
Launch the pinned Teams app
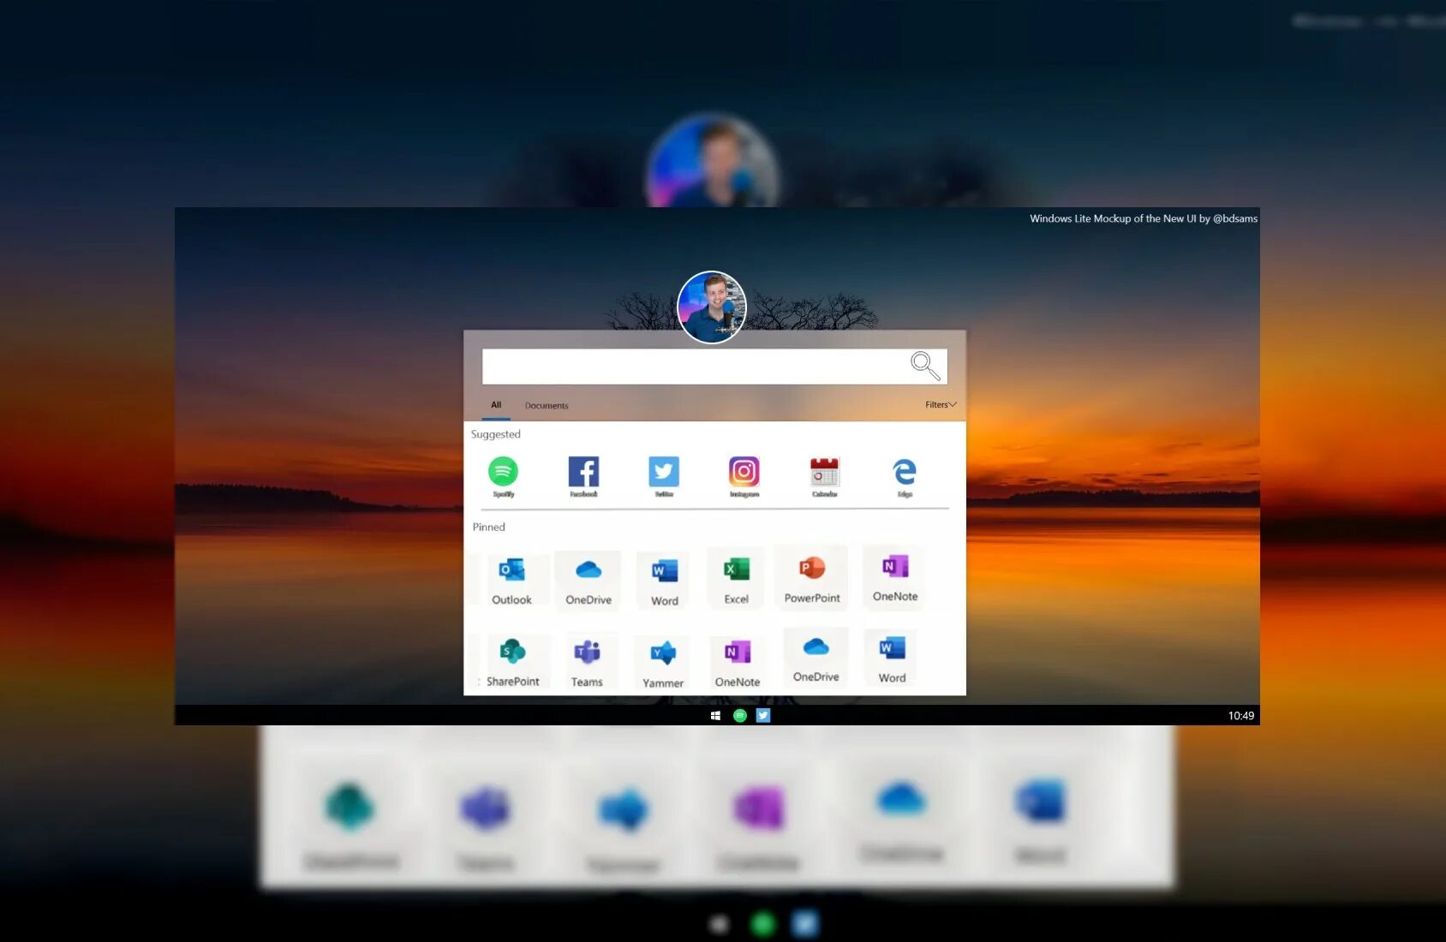pyautogui.click(x=587, y=663)
